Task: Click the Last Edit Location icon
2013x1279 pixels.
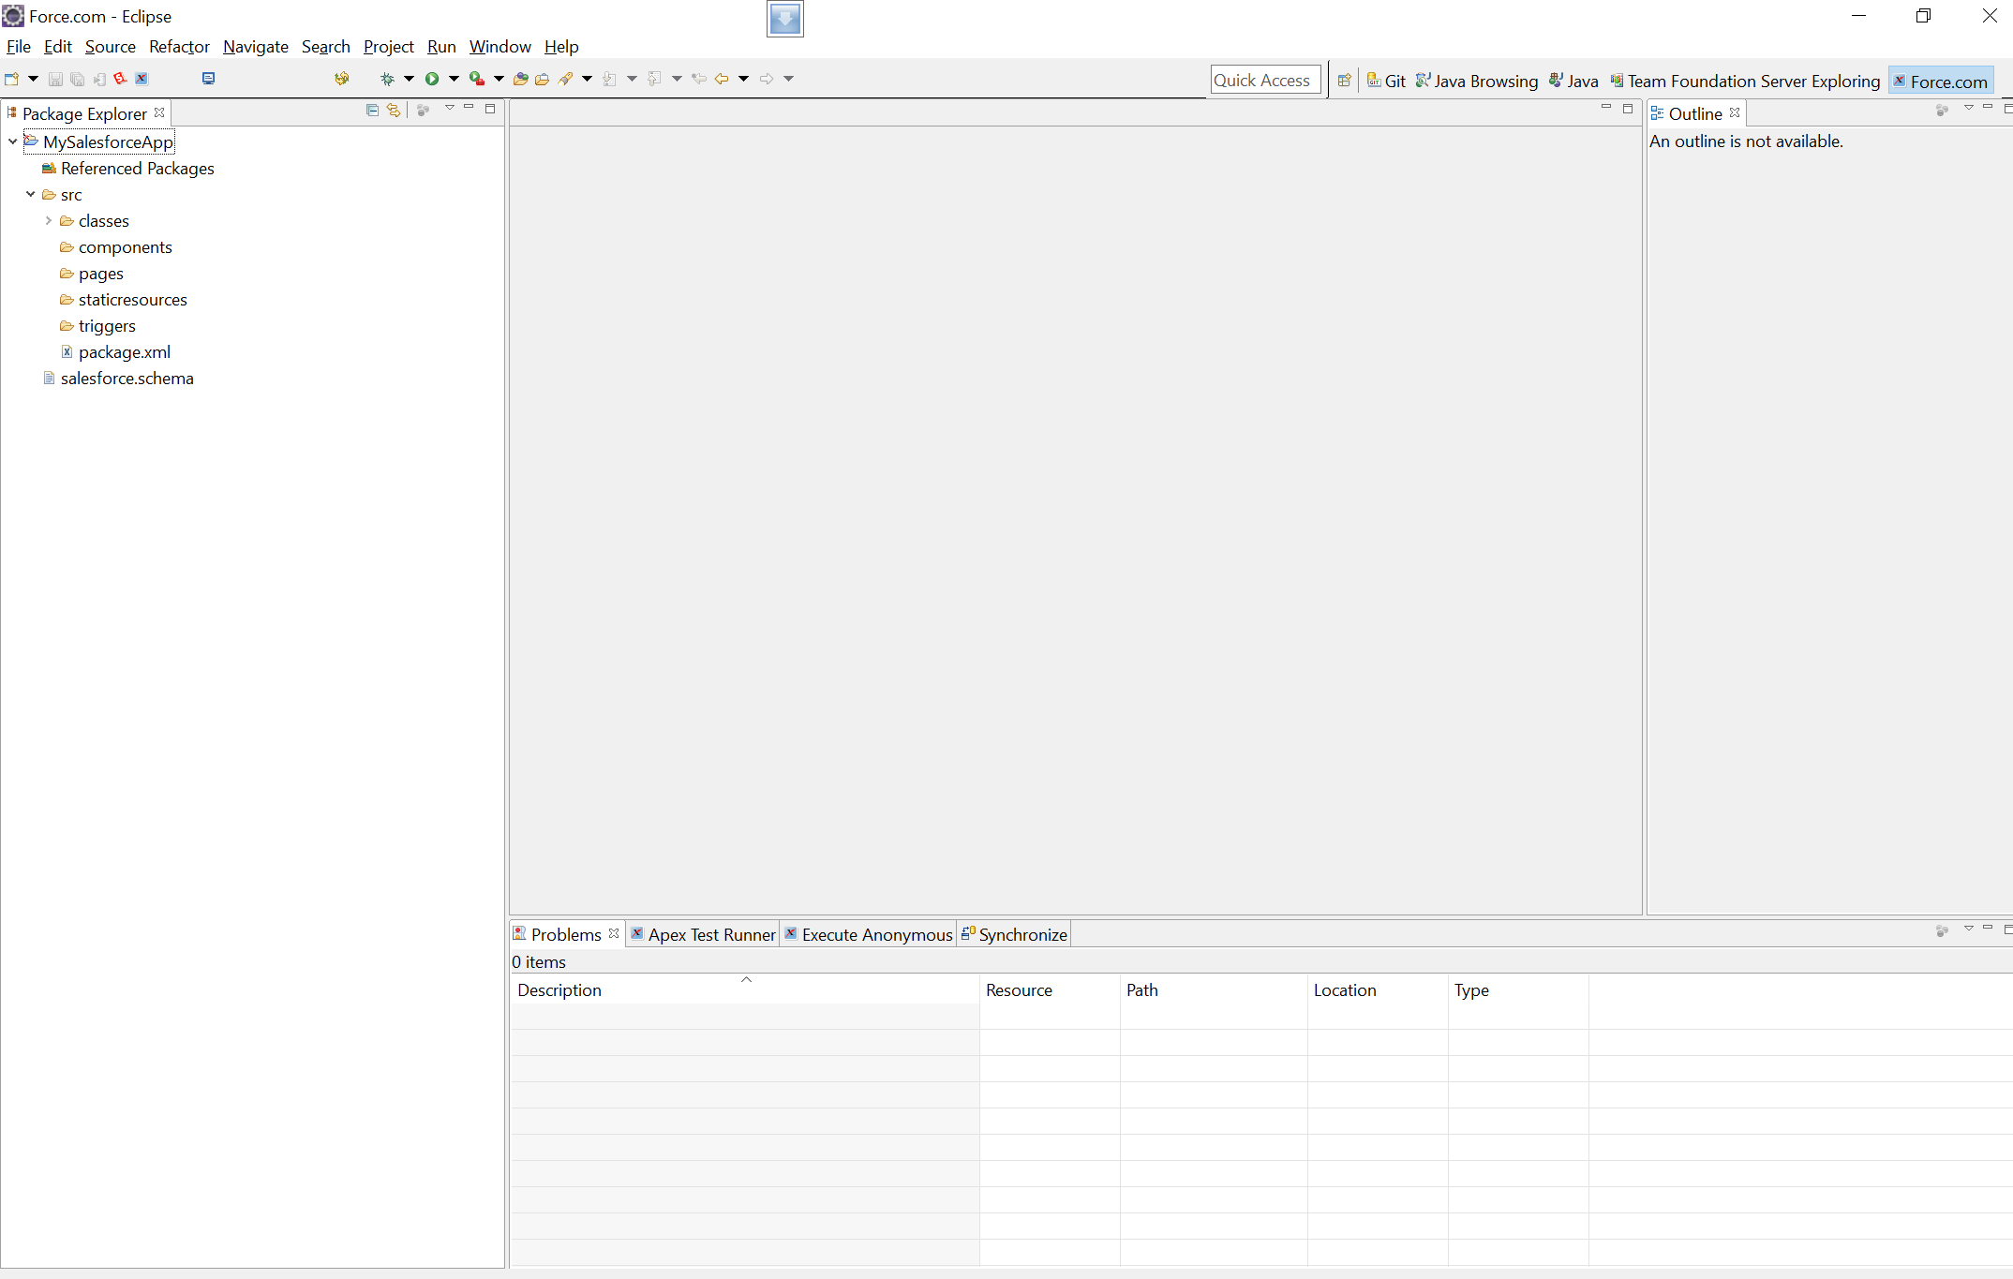Action: pos(699,79)
